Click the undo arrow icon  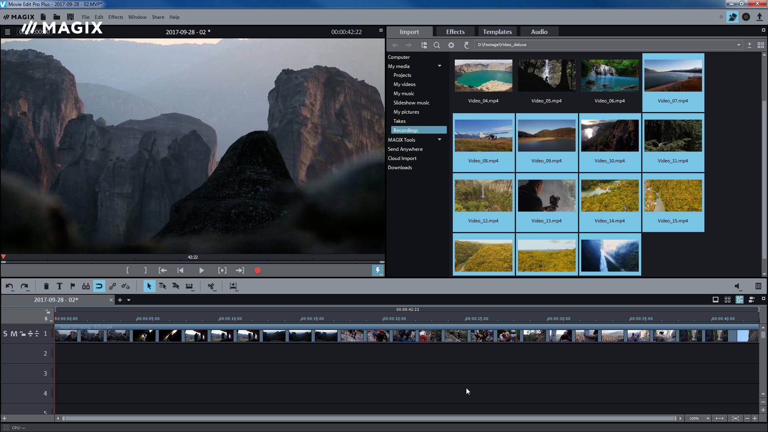click(10, 286)
